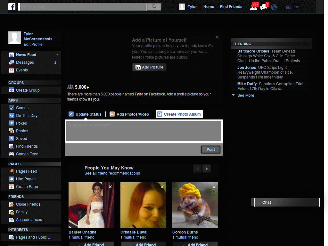Click Create Page plus icon
The height and width of the screenshot is (246, 328).
[x=12, y=187]
